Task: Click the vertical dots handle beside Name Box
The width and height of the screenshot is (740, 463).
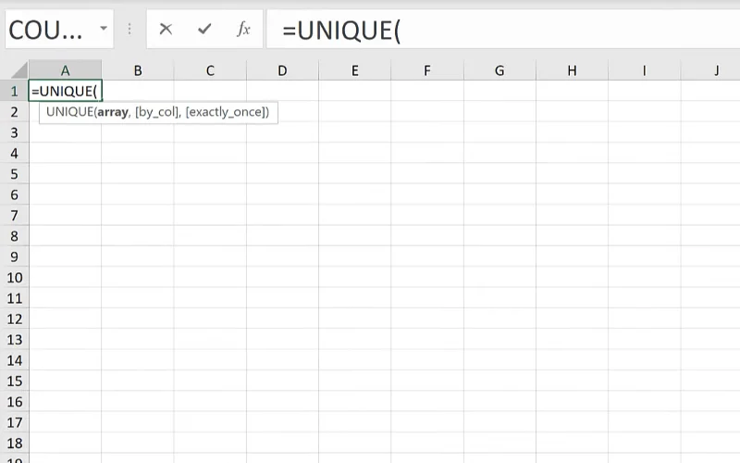Action: (x=129, y=30)
